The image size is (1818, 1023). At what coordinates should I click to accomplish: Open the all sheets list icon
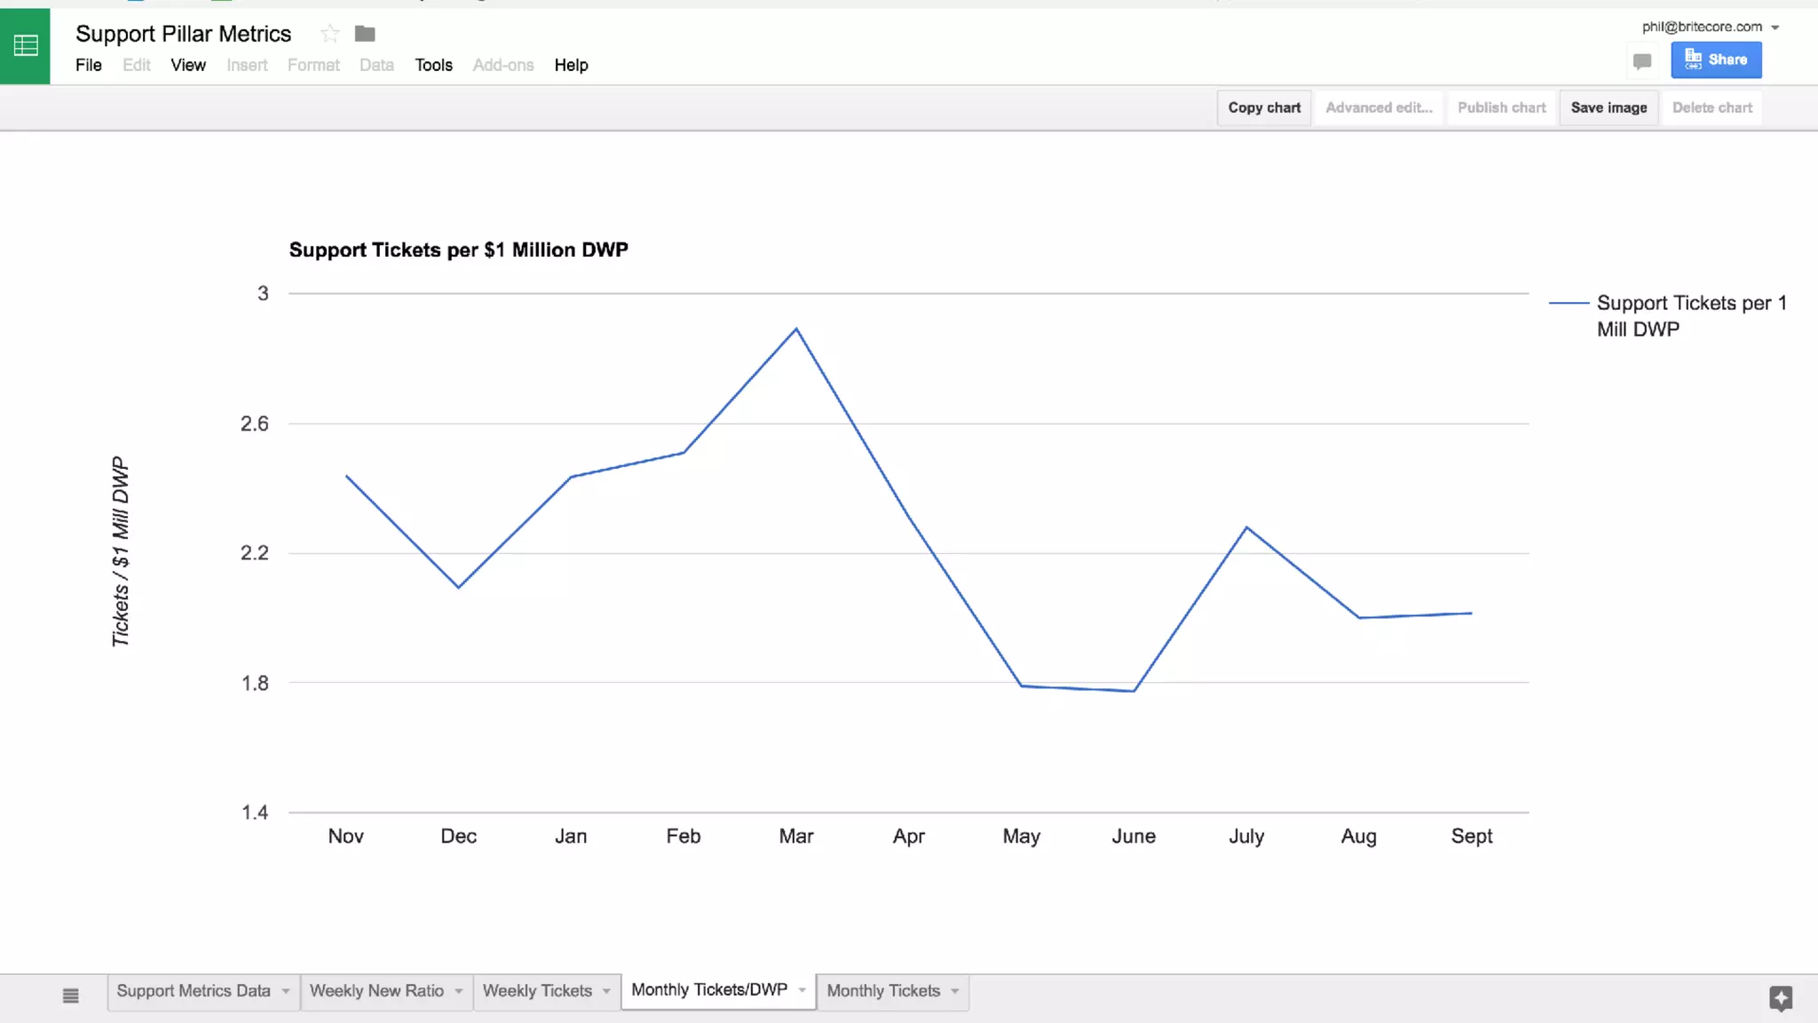tap(71, 995)
